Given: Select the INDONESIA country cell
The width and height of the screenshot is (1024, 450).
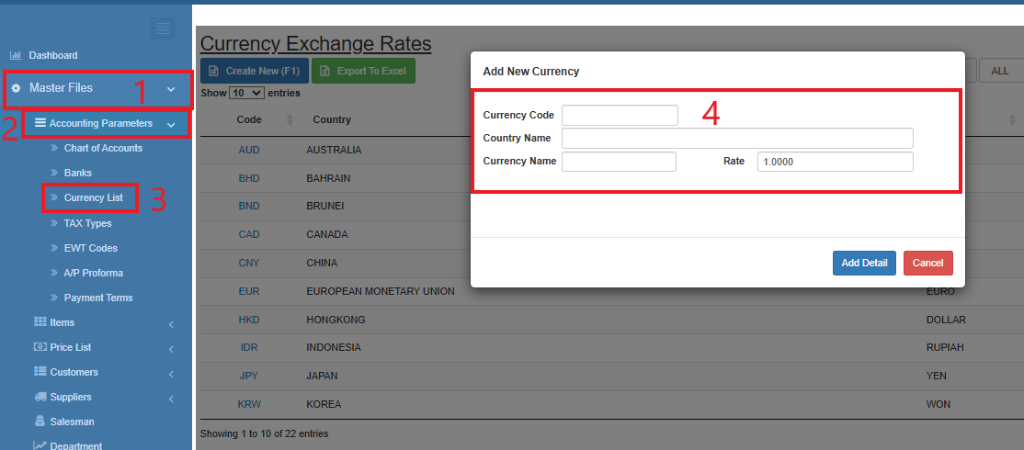Looking at the screenshot, I should coord(333,348).
